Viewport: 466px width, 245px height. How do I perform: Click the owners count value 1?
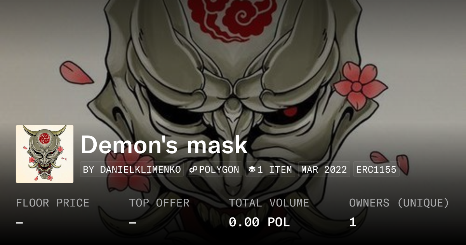coord(353,222)
